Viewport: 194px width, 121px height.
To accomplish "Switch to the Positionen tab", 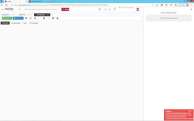I will pyautogui.click(x=5, y=23).
